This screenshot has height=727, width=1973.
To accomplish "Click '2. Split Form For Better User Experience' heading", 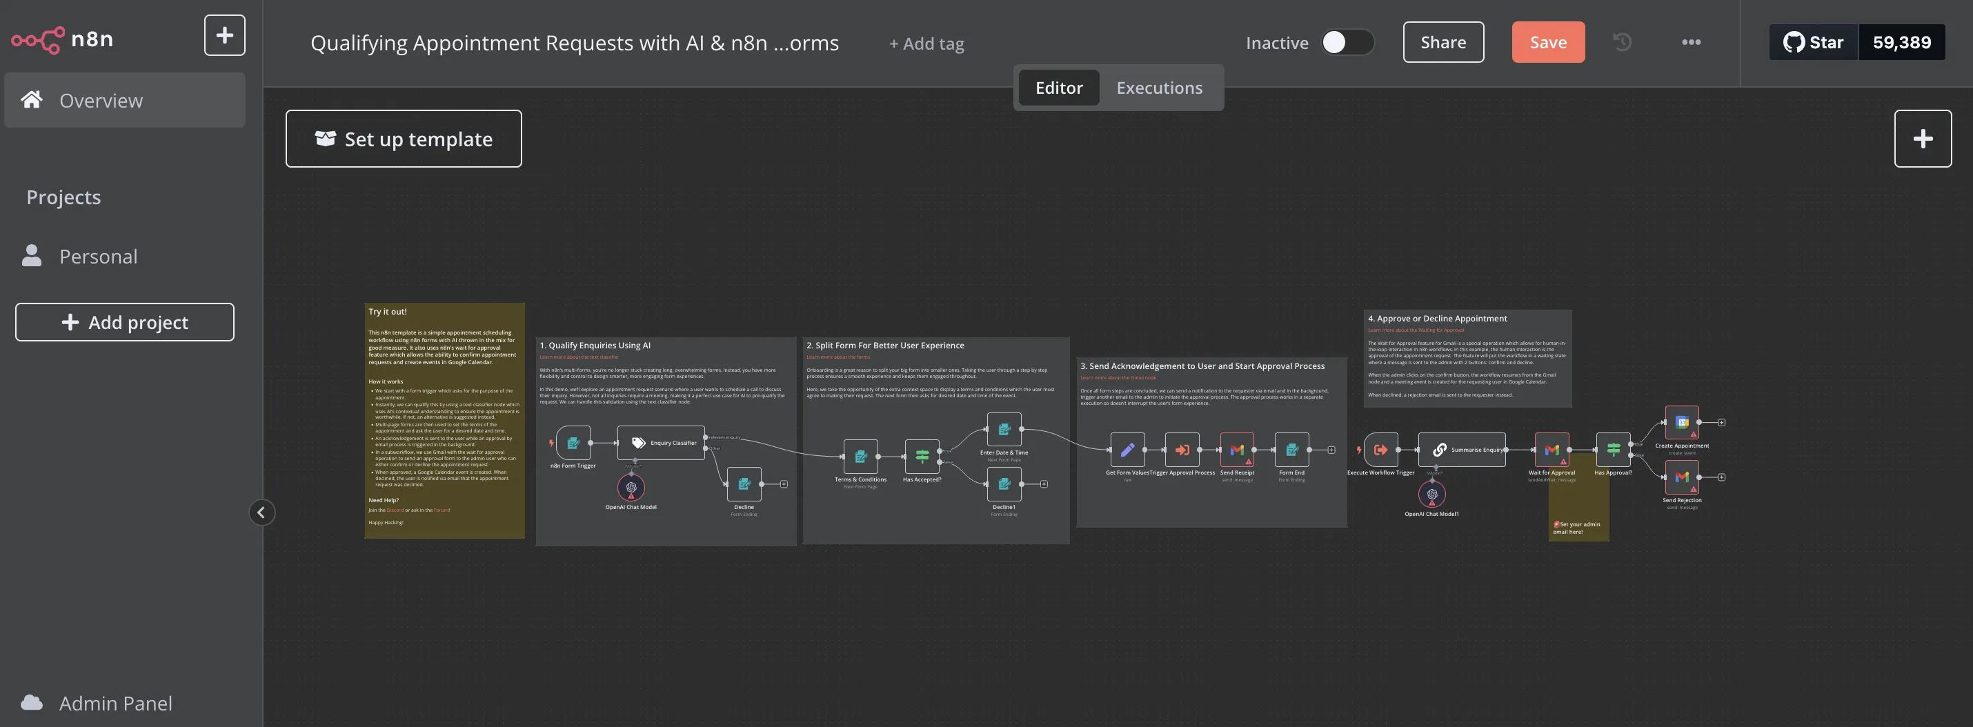I will [885, 346].
